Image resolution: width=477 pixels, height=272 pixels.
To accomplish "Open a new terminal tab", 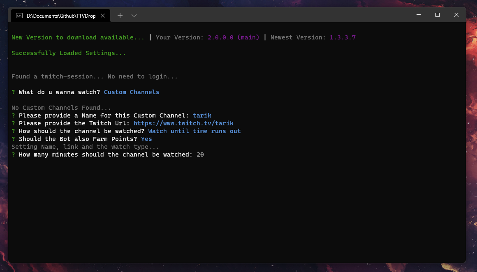I will (120, 16).
